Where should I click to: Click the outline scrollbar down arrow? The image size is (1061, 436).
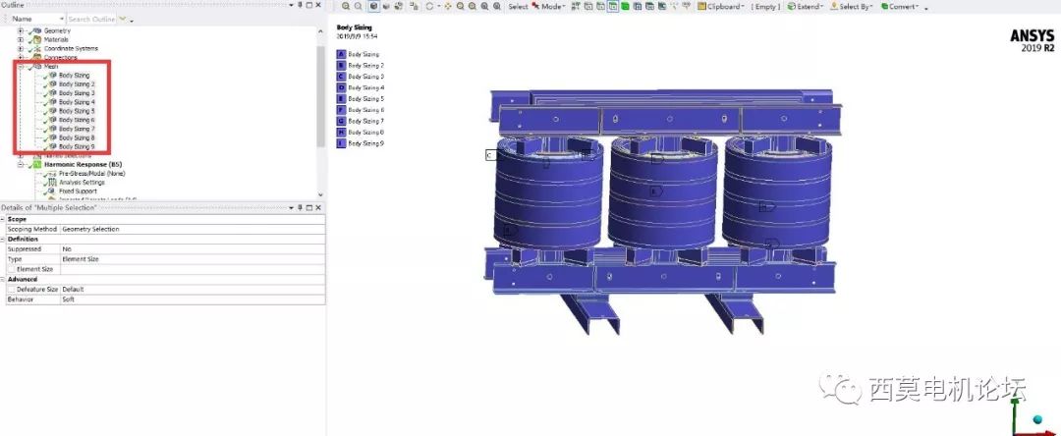(x=320, y=194)
